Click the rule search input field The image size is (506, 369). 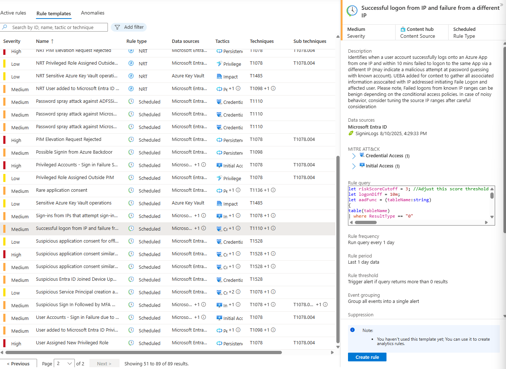tap(54, 27)
